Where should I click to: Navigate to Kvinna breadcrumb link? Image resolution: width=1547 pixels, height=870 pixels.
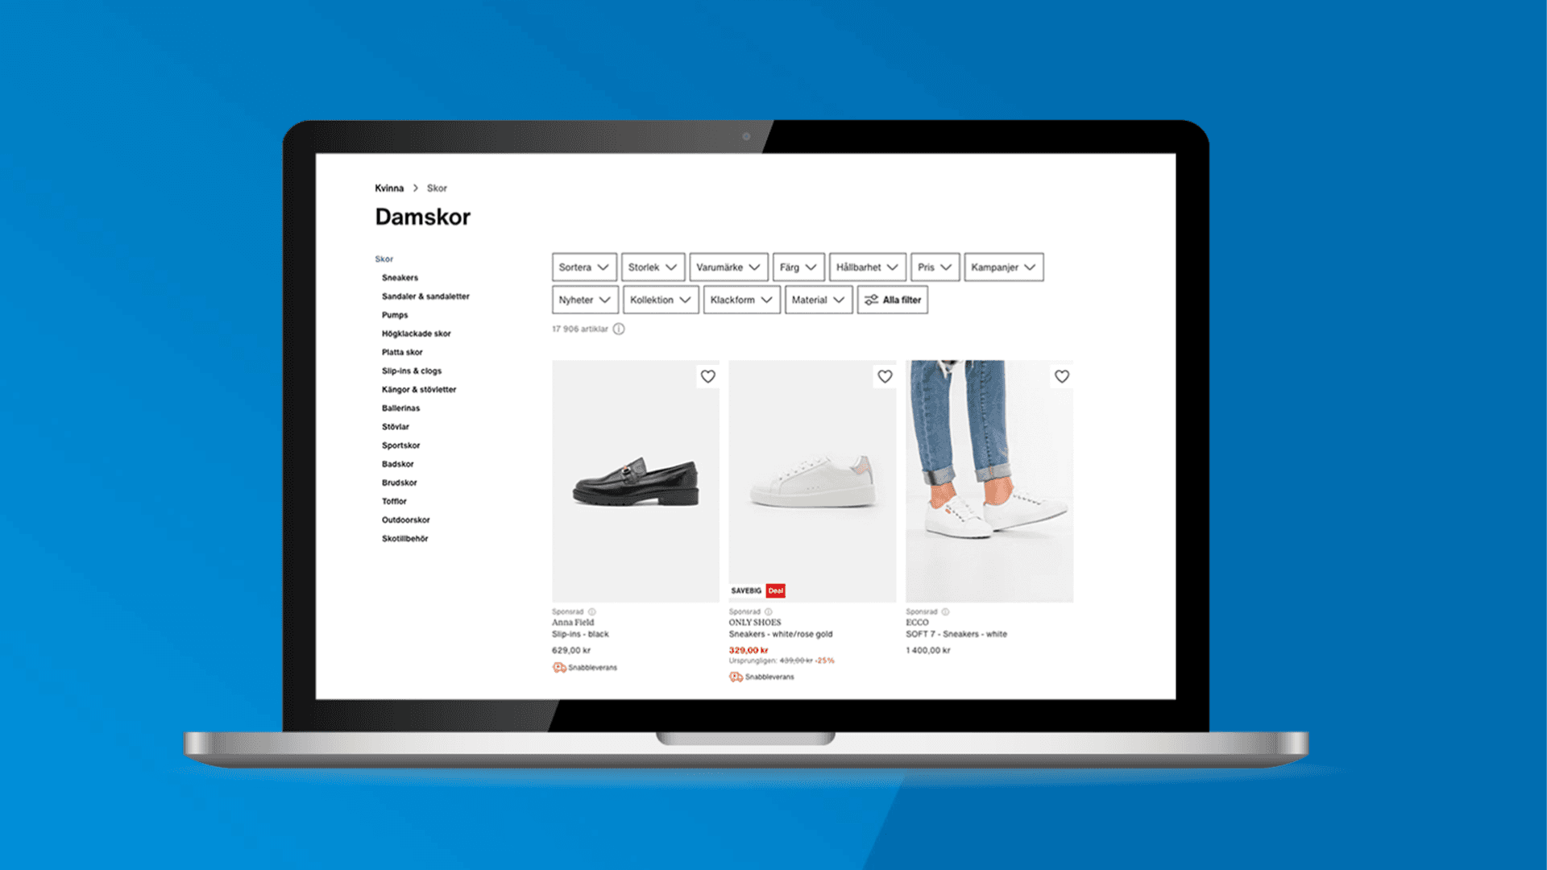(x=388, y=188)
